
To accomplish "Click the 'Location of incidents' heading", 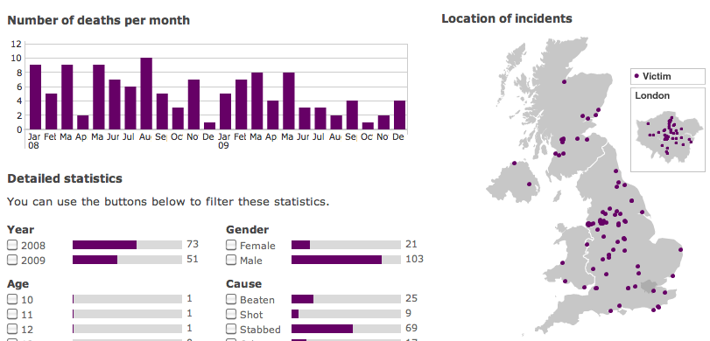I will click(507, 18).
